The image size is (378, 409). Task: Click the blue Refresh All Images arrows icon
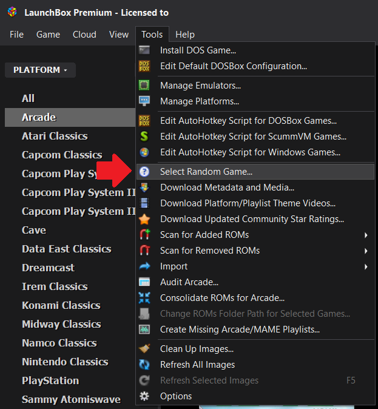[144, 365]
